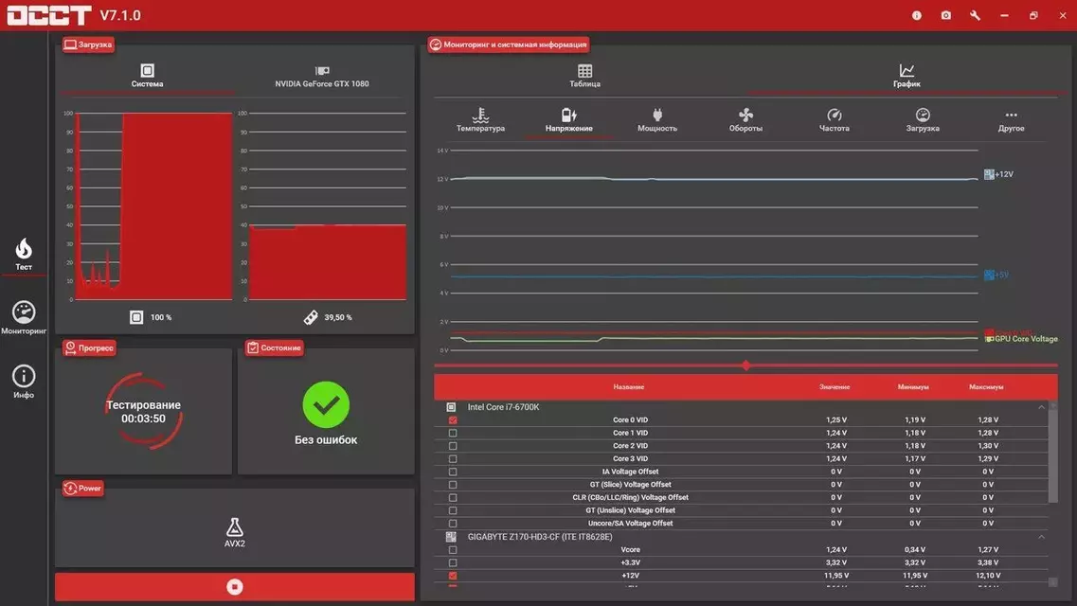Enable the Core 2 VID checkbox
This screenshot has width=1077, height=606.
click(453, 446)
